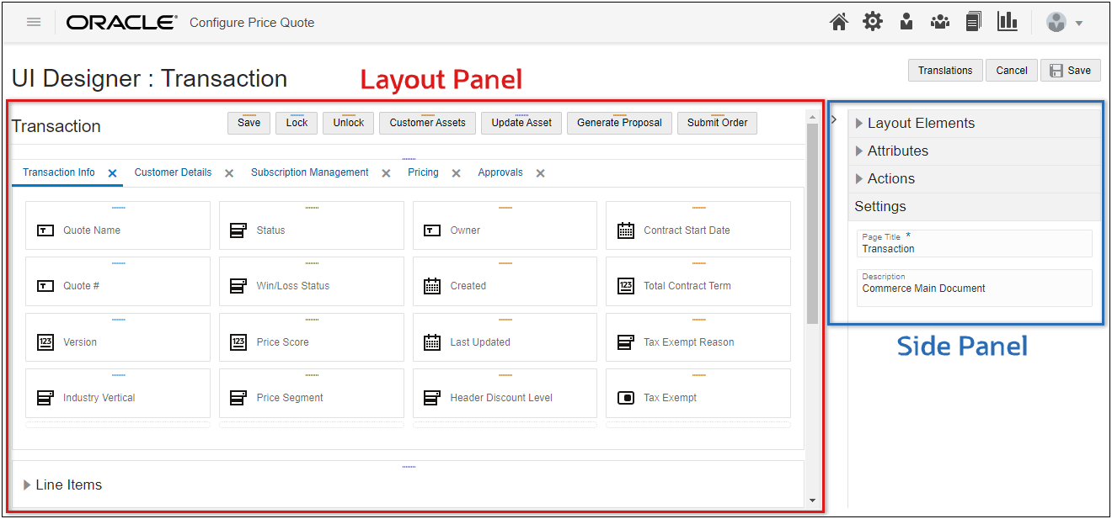The width and height of the screenshot is (1112, 519).
Task: Click the Submit Order button
Action: tap(717, 123)
